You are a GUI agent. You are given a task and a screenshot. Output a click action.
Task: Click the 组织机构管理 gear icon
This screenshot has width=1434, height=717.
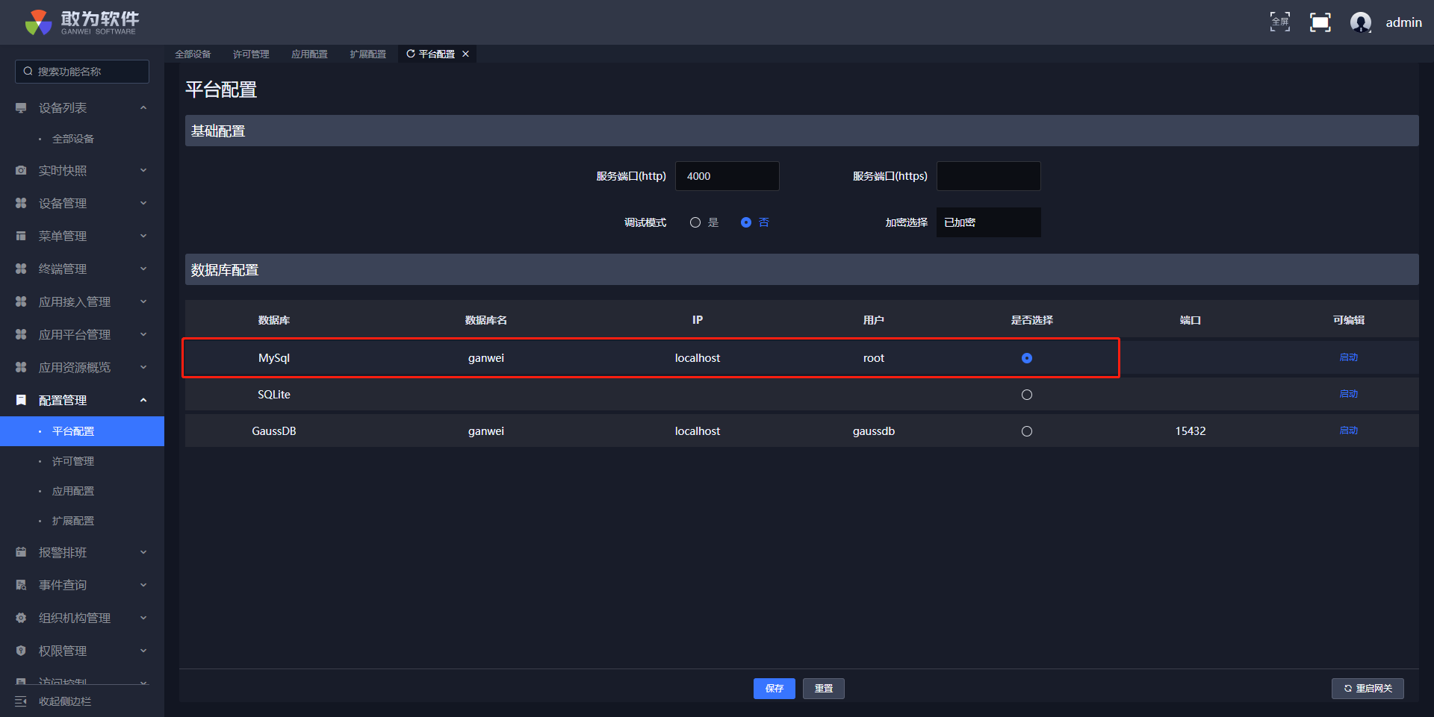(21, 619)
